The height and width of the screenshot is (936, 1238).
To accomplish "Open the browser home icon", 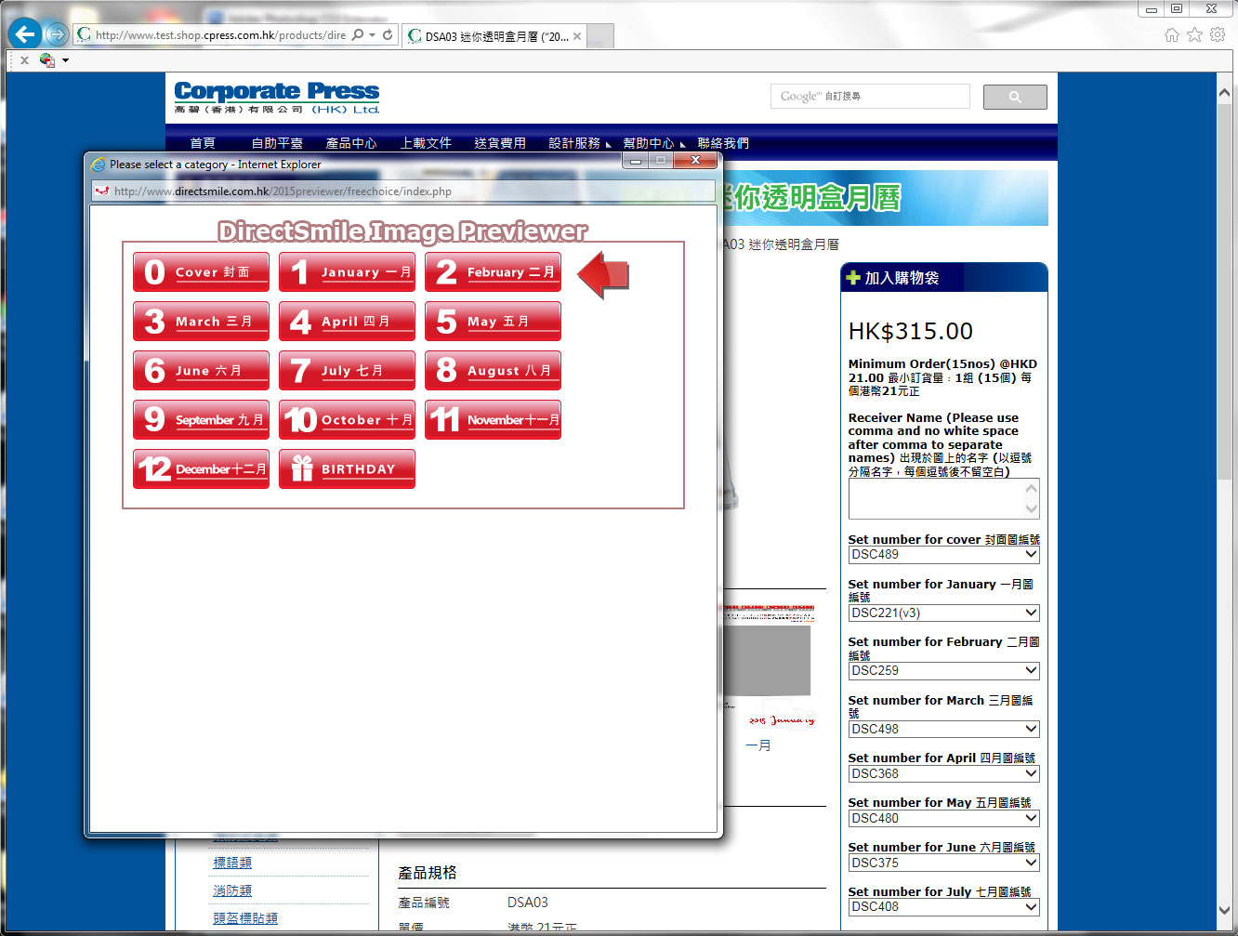I will 1171,34.
